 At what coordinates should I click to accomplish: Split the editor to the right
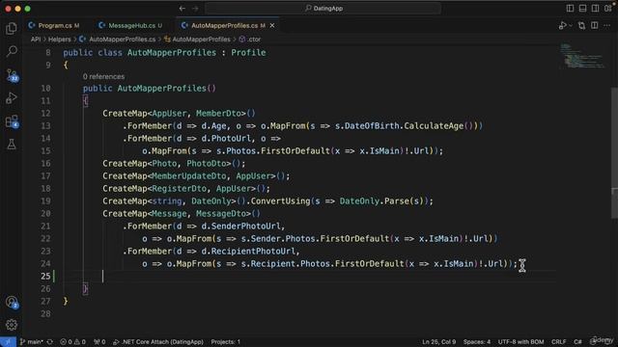click(x=595, y=26)
